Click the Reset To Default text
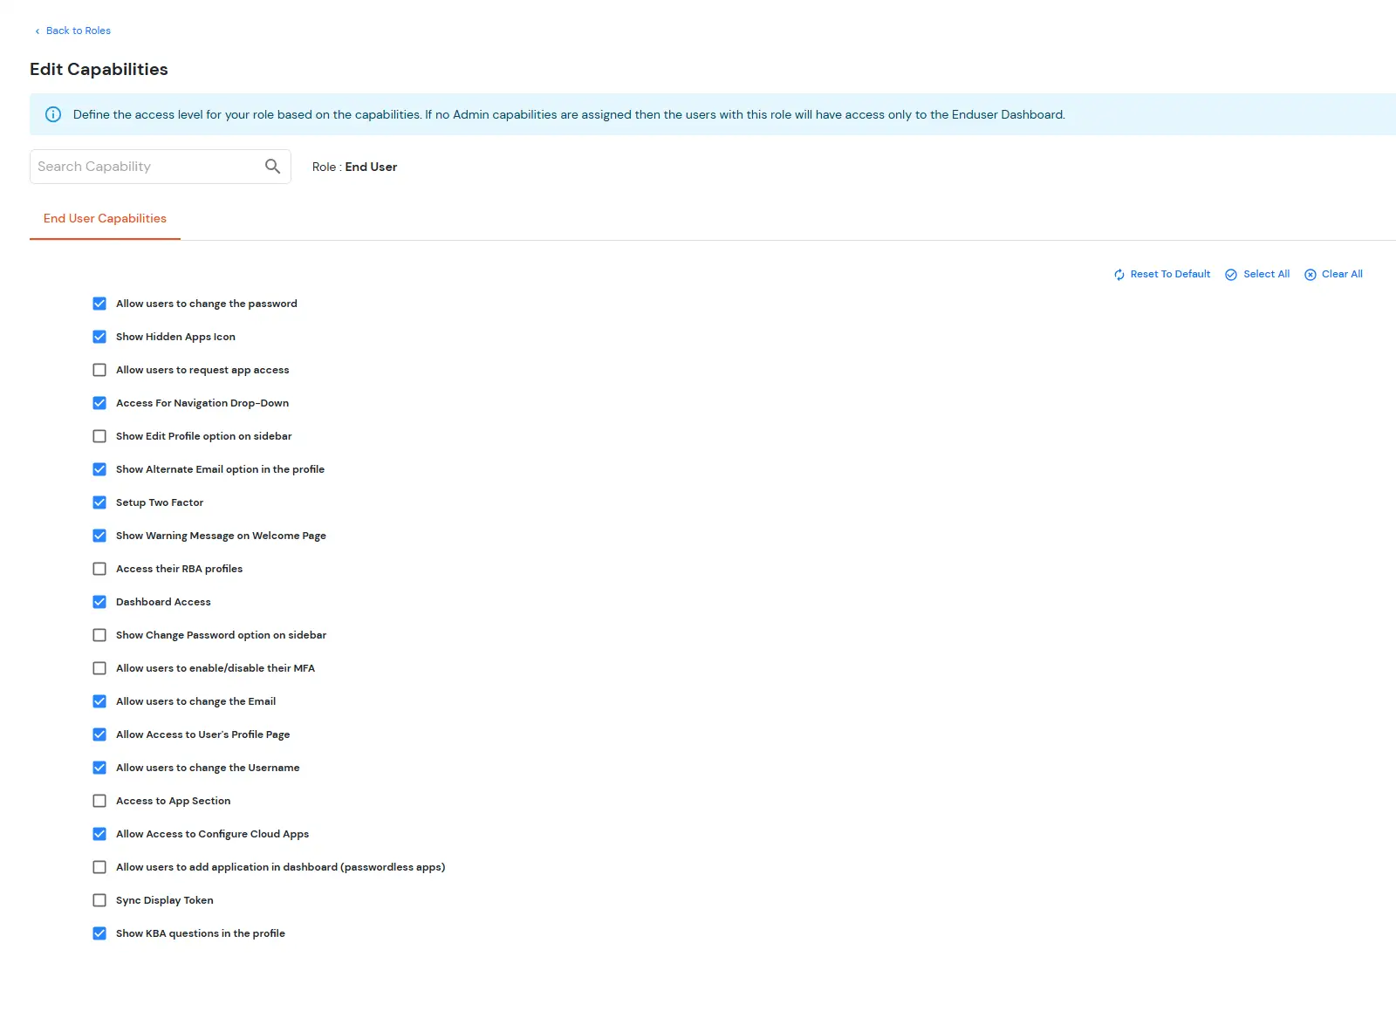The width and height of the screenshot is (1396, 1018). coord(1170,274)
